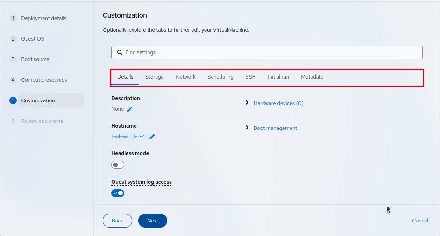The height and width of the screenshot is (236, 440).
Task: Select step 5 Customization number badge
Action: (13, 100)
